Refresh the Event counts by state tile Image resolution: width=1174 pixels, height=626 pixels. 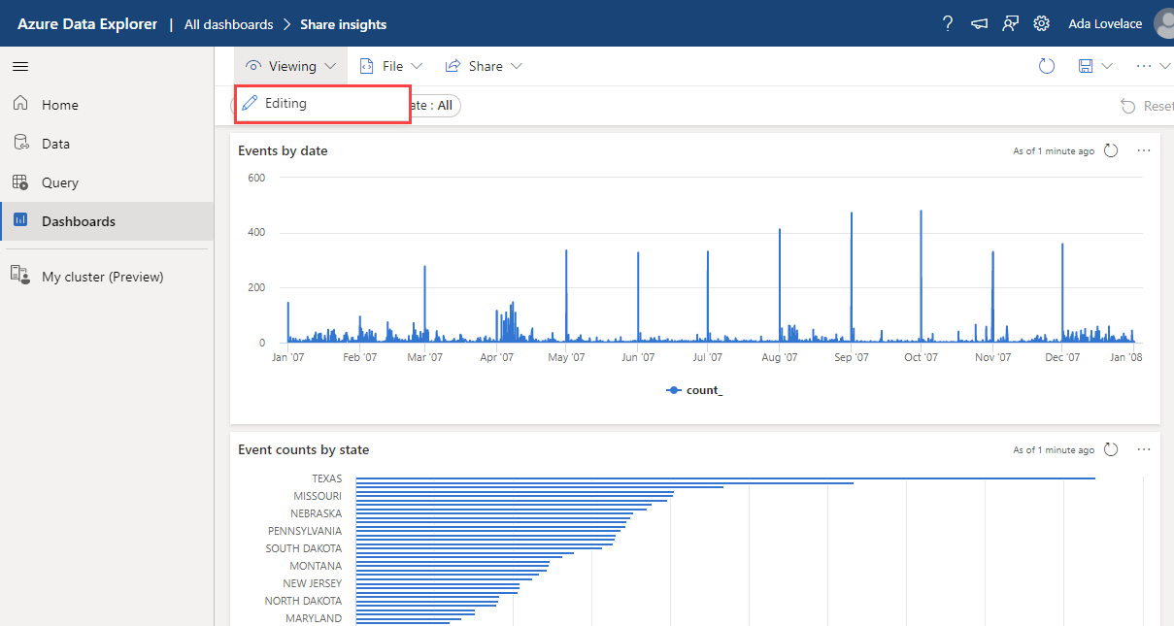coord(1112,450)
